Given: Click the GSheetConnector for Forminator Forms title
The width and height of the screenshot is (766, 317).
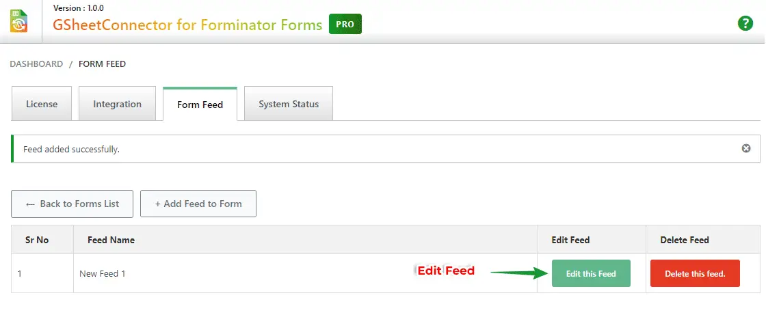Looking at the screenshot, I should click(187, 25).
